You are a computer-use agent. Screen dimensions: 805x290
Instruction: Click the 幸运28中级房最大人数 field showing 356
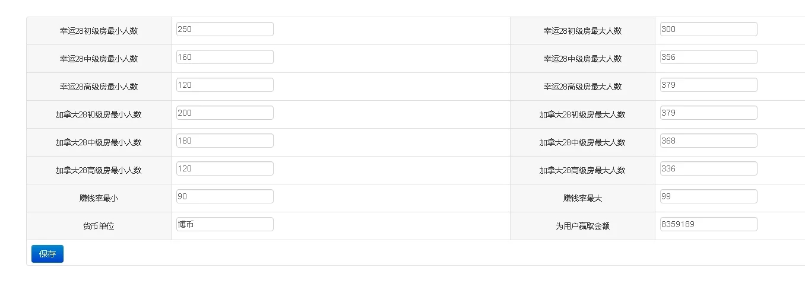point(708,57)
